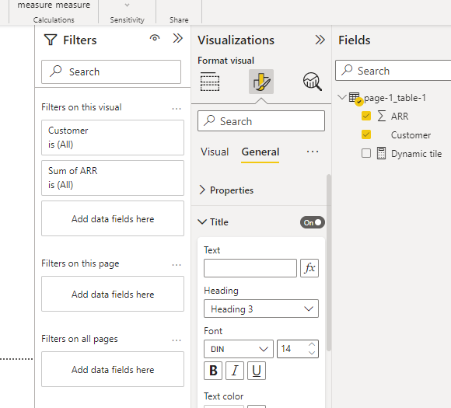This screenshot has height=408, width=451.
Task: Click the fx conditional formatting button
Action: [x=309, y=268]
